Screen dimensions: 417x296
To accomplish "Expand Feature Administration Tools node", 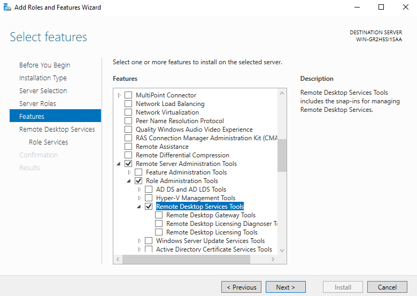I will [129, 172].
